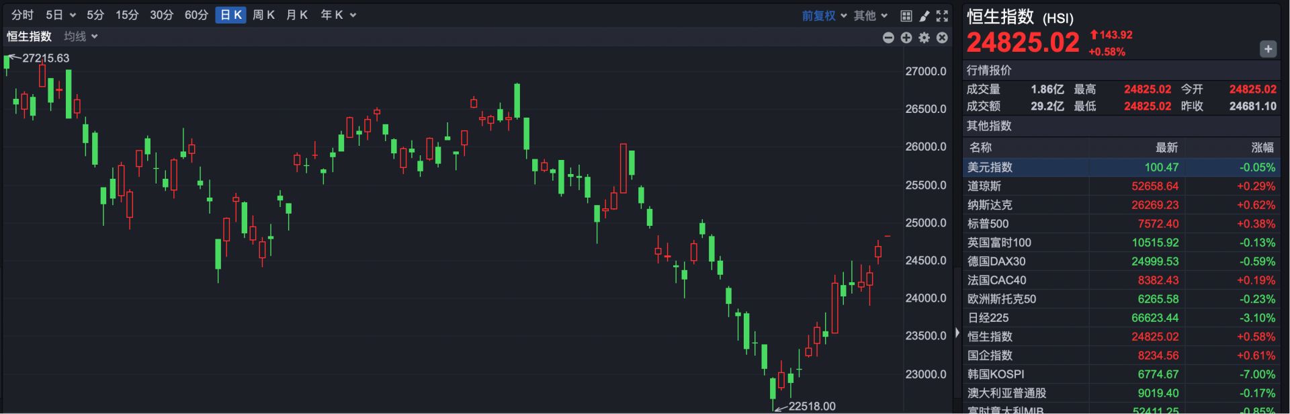Image resolution: width=1290 pixels, height=414 pixels.
Task: Click the 27215.63 high price marker
Action: (x=46, y=58)
